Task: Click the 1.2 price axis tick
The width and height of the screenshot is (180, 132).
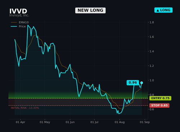Action: click(x=152, y=66)
